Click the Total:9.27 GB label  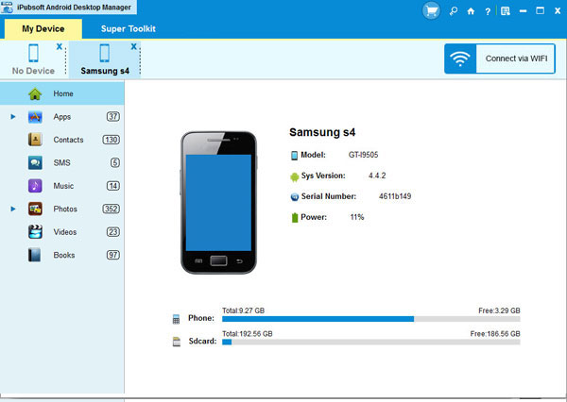click(x=243, y=310)
